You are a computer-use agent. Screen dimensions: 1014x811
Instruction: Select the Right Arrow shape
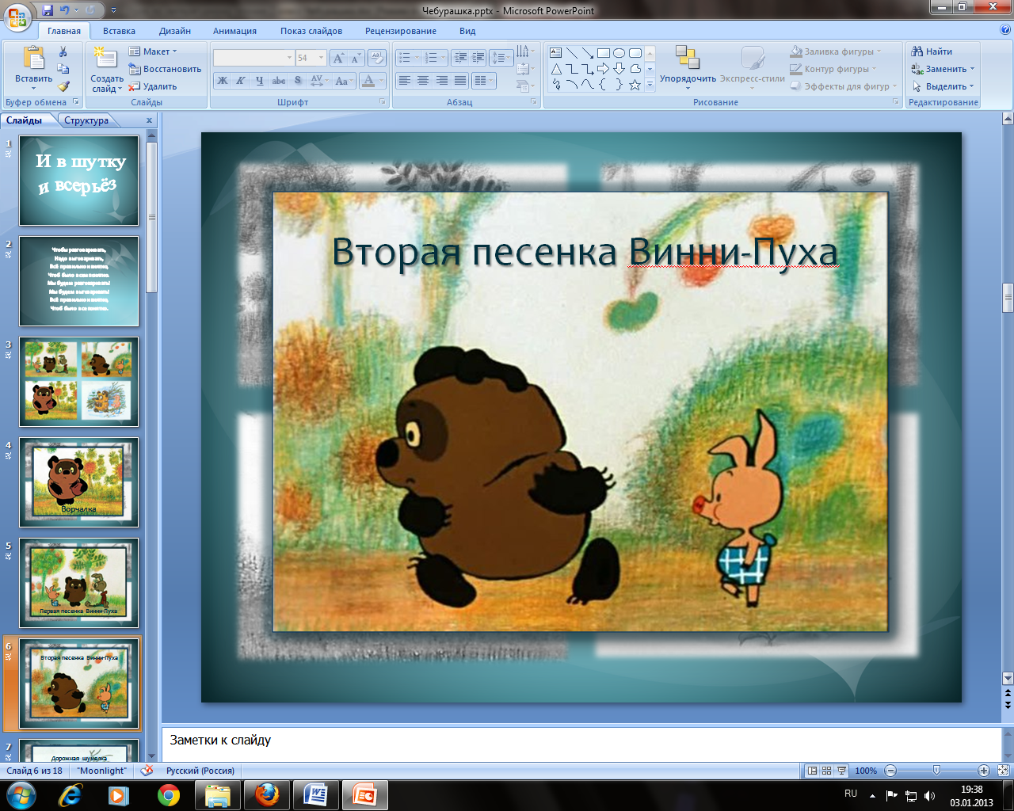click(x=604, y=70)
